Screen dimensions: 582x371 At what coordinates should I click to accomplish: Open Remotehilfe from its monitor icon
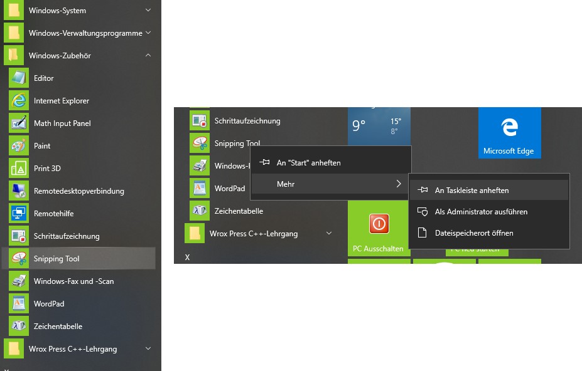pos(19,214)
